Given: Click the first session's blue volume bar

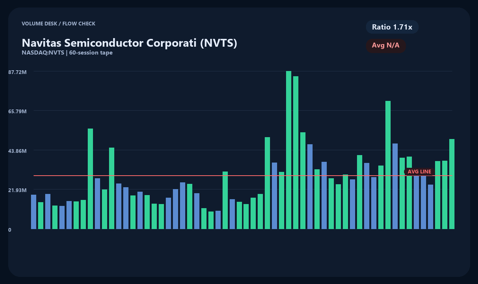Looking at the screenshot, I should (34, 212).
